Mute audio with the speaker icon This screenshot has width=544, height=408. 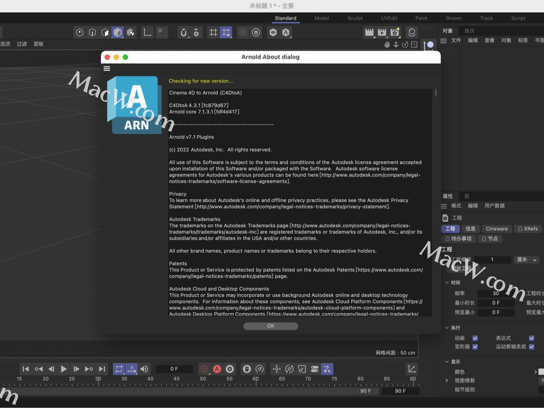click(144, 369)
